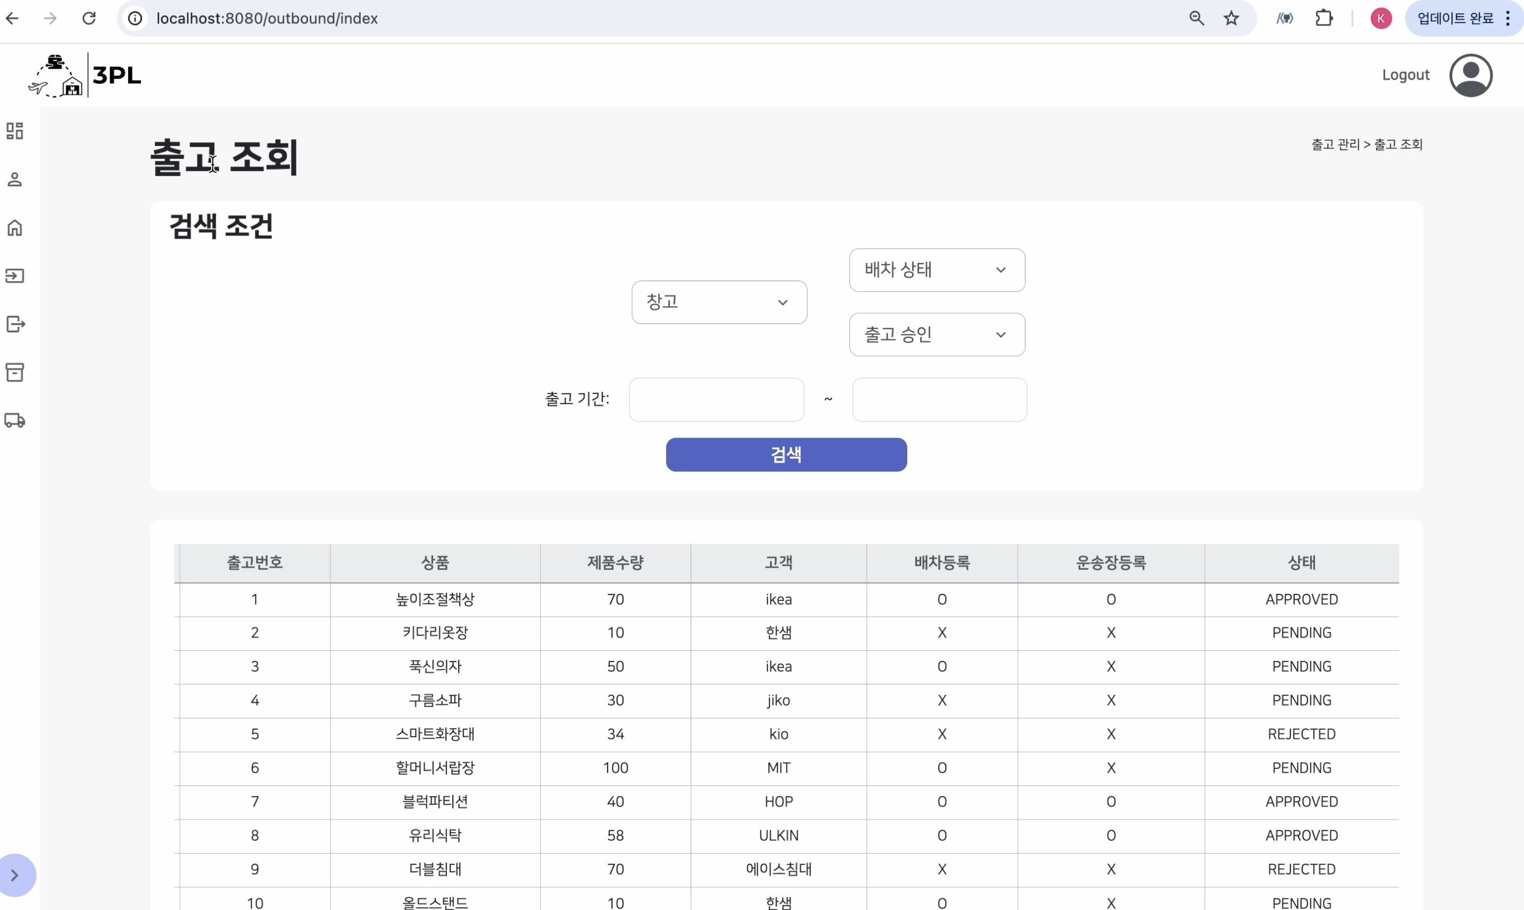Select the inventory box icon in sidebar
1524x910 pixels.
tap(15, 372)
